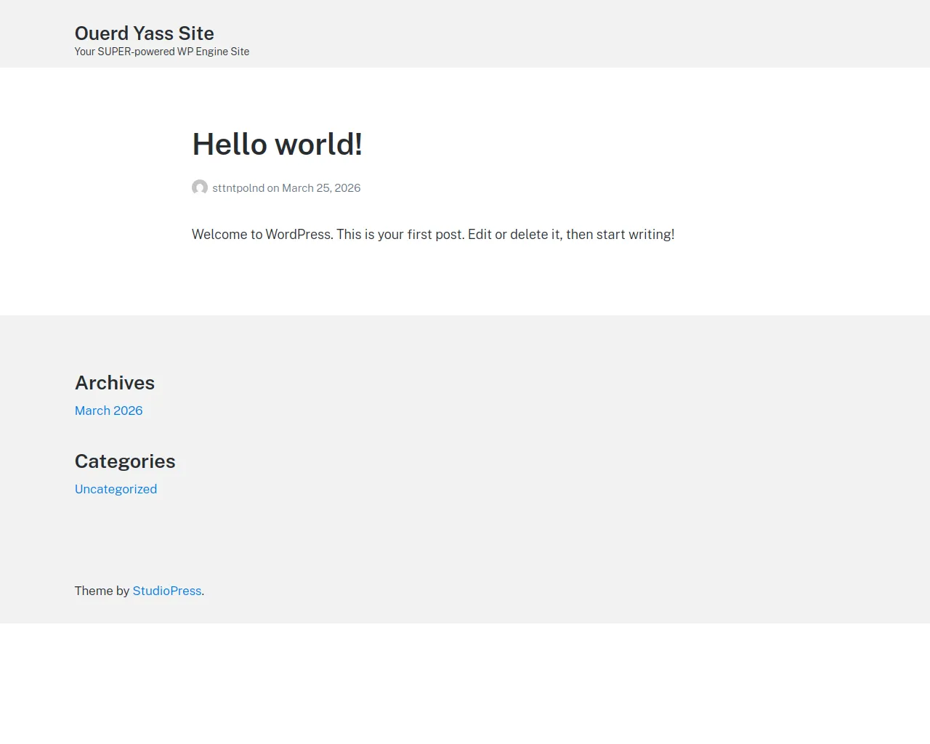Open the Ouerd Yass Site title link

click(x=144, y=33)
